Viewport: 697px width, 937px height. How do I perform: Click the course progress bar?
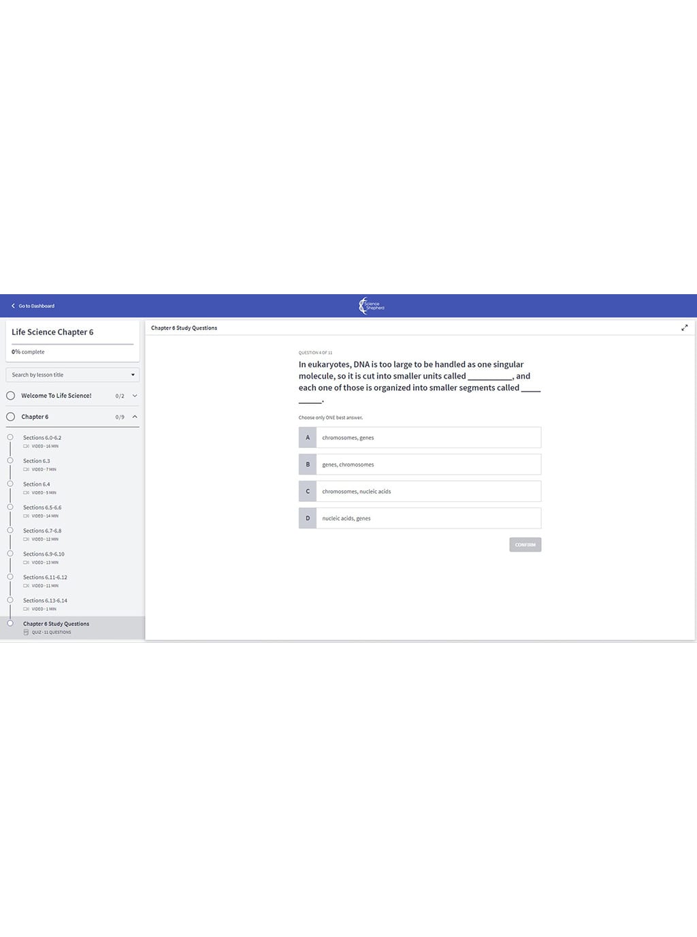[x=72, y=345]
